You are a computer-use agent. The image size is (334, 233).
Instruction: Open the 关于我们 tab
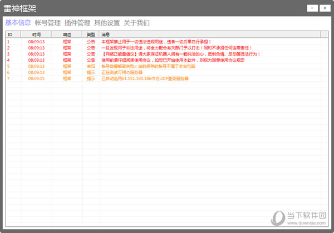point(136,23)
